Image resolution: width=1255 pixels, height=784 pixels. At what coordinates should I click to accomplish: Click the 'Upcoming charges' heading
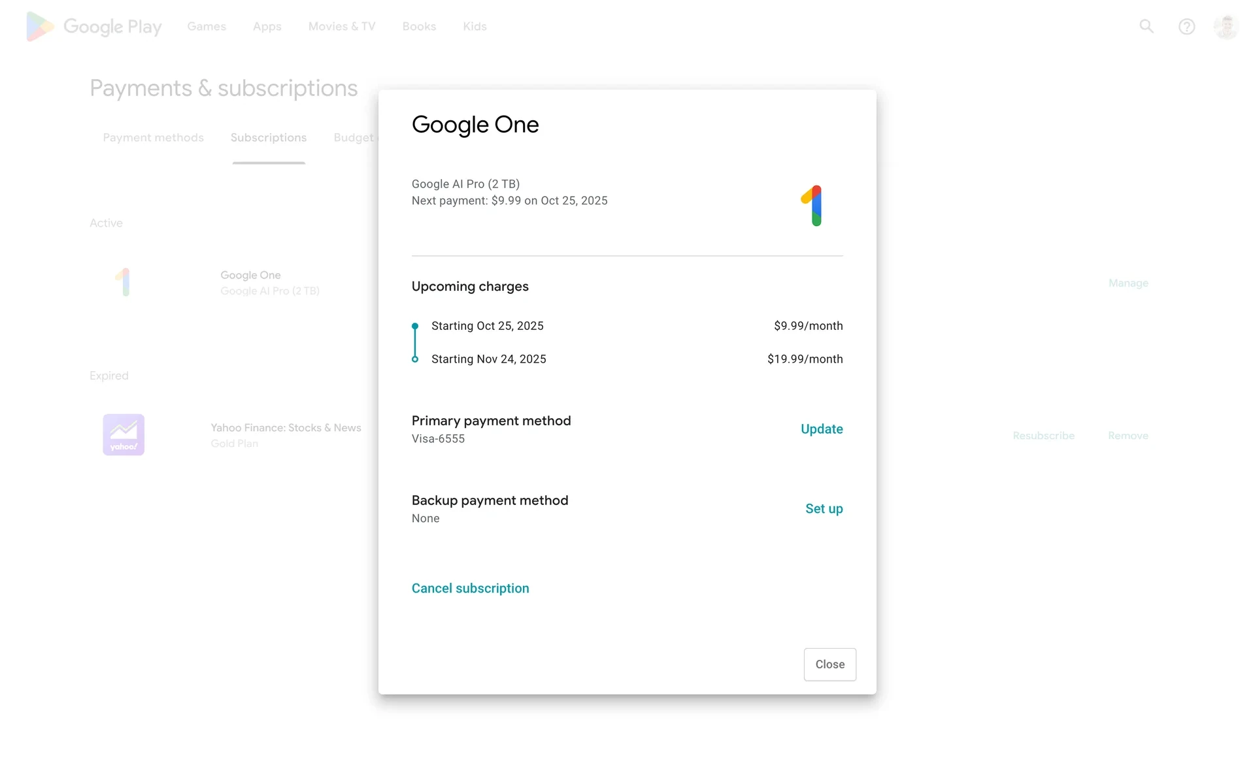tap(470, 286)
